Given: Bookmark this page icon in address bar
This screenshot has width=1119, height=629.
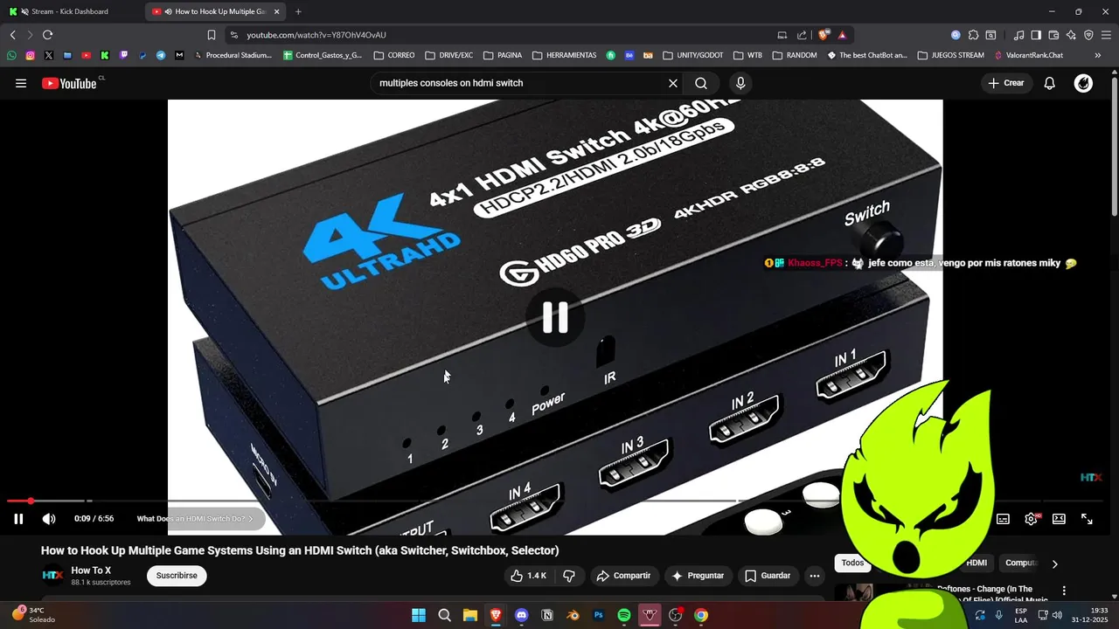Looking at the screenshot, I should click(211, 35).
